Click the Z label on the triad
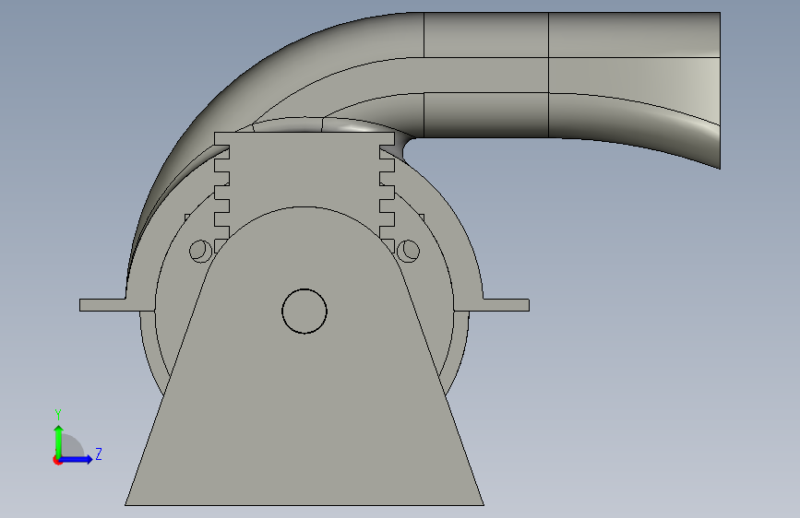Viewport: 800px width, 518px height. (x=99, y=453)
